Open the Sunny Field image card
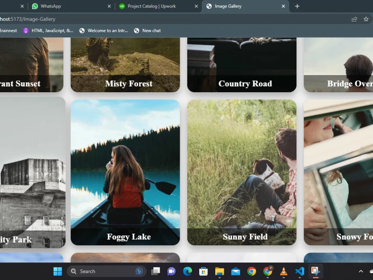The width and height of the screenshot is (373, 280). click(242, 172)
